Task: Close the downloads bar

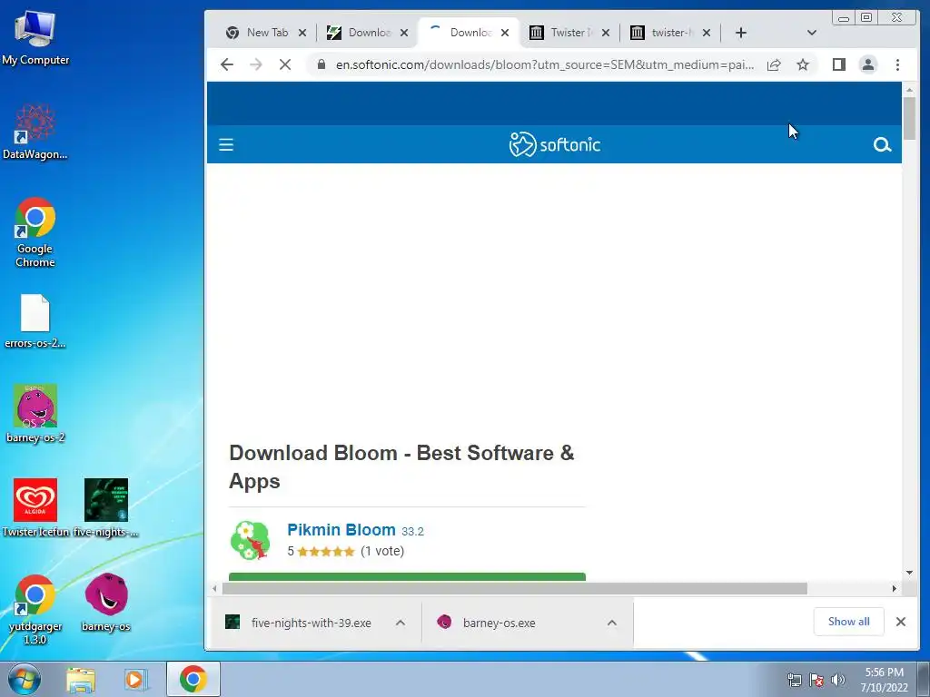Action: pos(901,622)
